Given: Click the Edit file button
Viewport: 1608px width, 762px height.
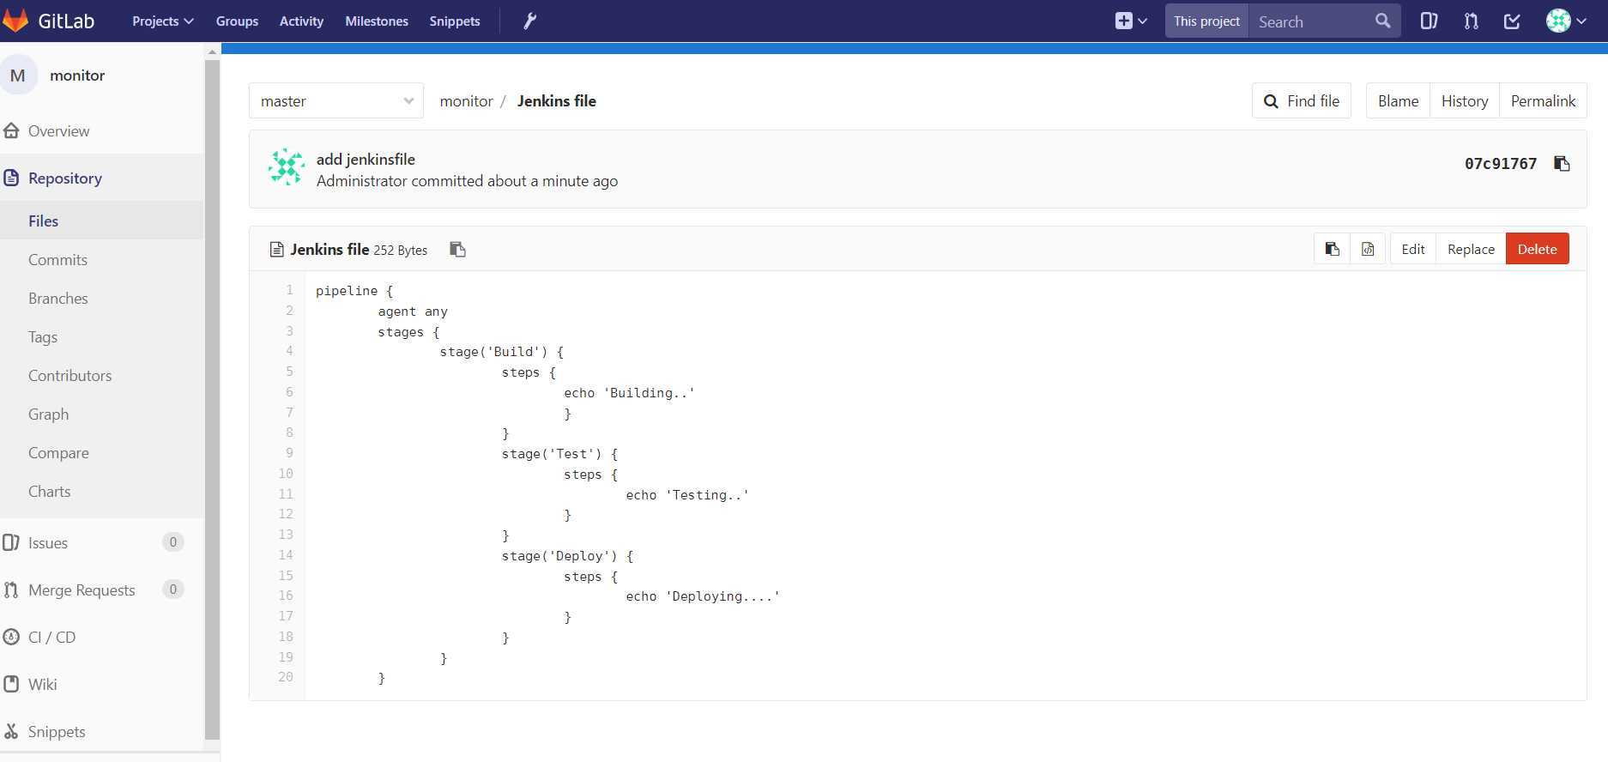Looking at the screenshot, I should click(x=1412, y=249).
